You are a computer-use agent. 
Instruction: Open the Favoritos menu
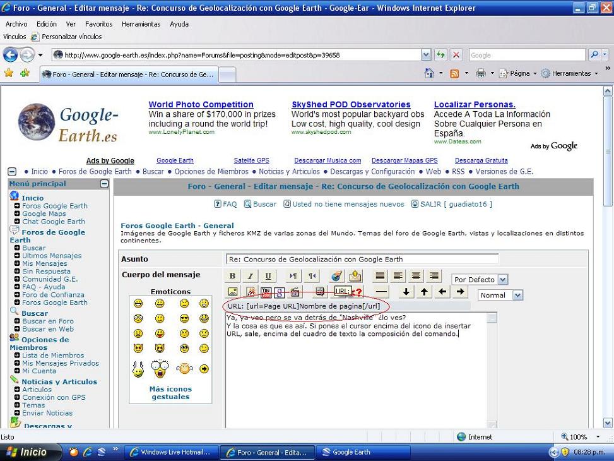98,24
